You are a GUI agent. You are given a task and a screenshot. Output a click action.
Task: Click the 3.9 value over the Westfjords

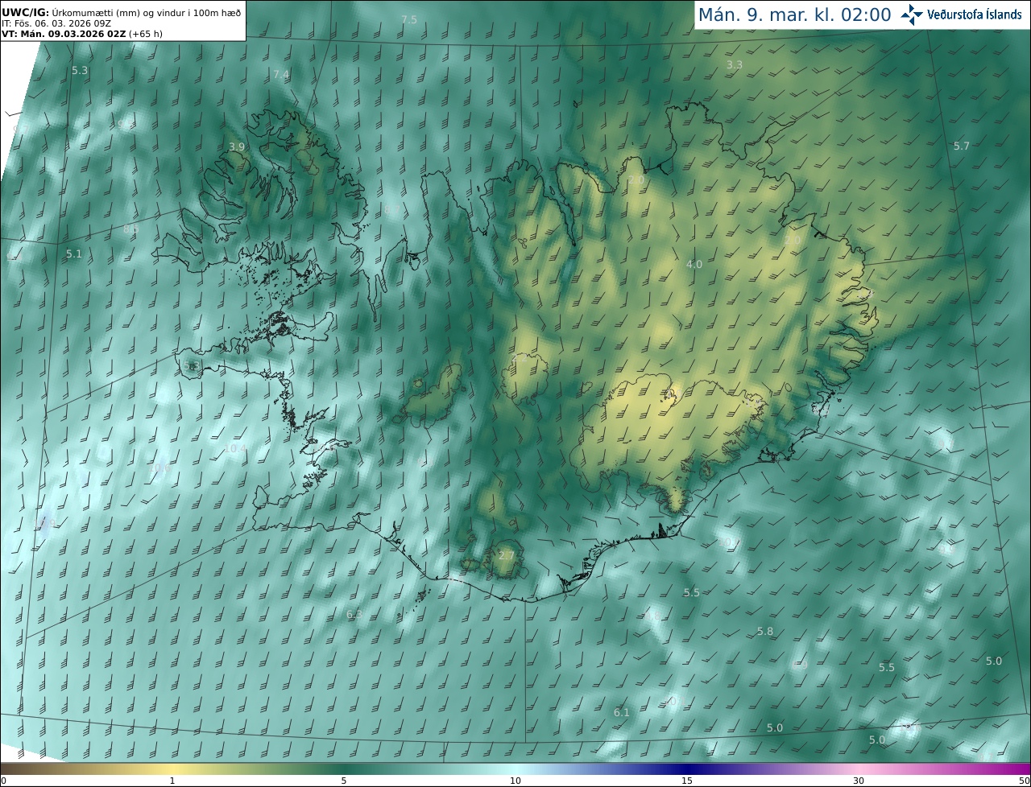pos(237,147)
